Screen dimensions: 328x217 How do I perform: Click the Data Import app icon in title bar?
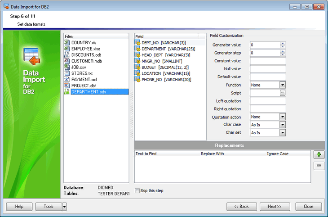(6, 7)
